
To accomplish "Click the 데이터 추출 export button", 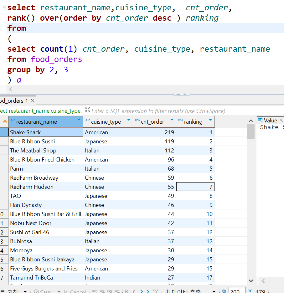I will [183, 291].
